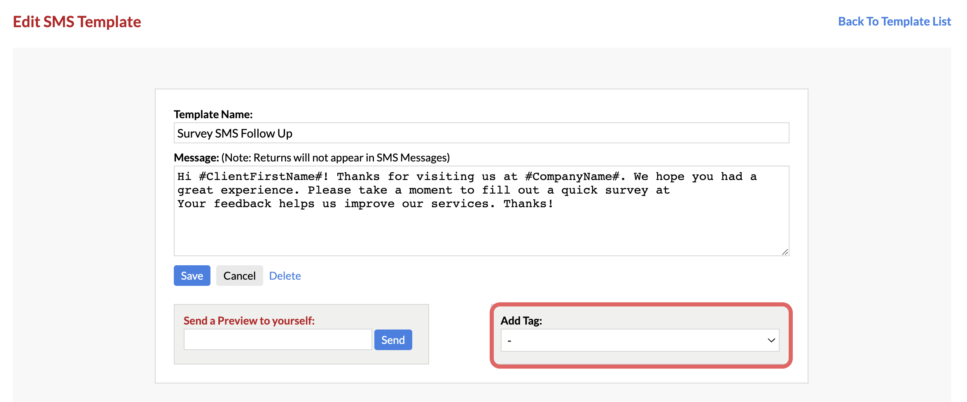Click the 'Returns will not appear' note
Image resolution: width=967 pixels, height=402 pixels.
[x=336, y=158]
